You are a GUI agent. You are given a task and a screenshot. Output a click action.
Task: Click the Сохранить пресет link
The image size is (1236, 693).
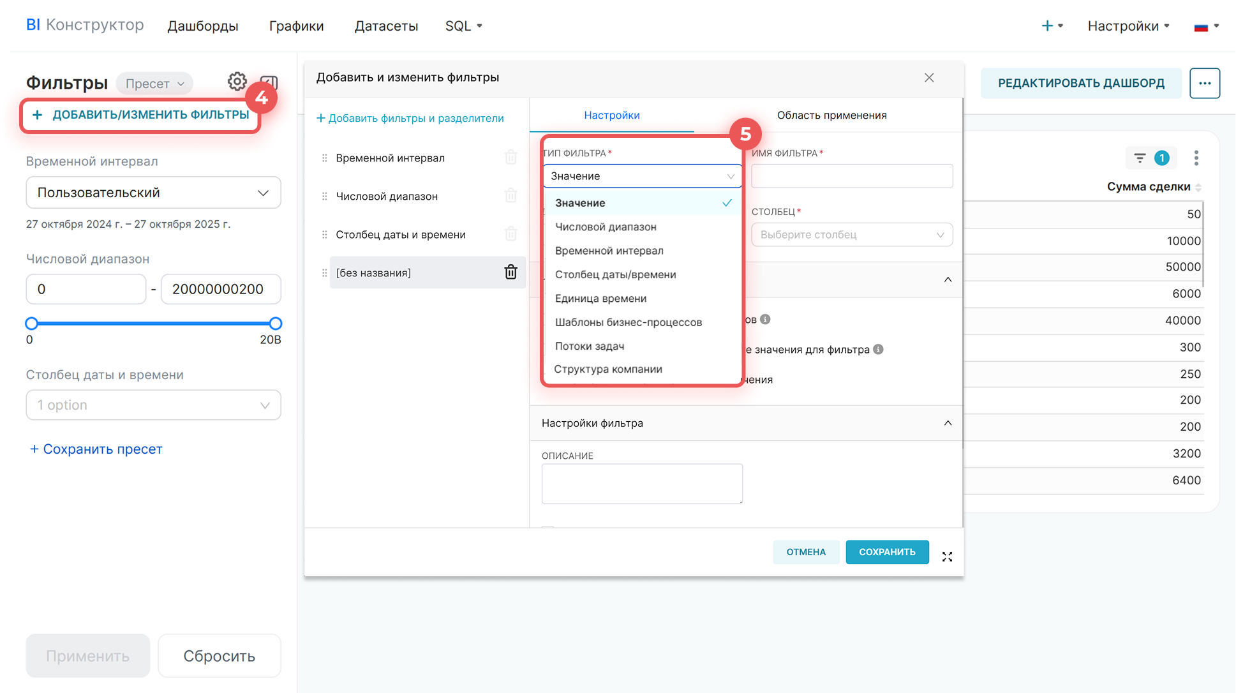click(96, 449)
